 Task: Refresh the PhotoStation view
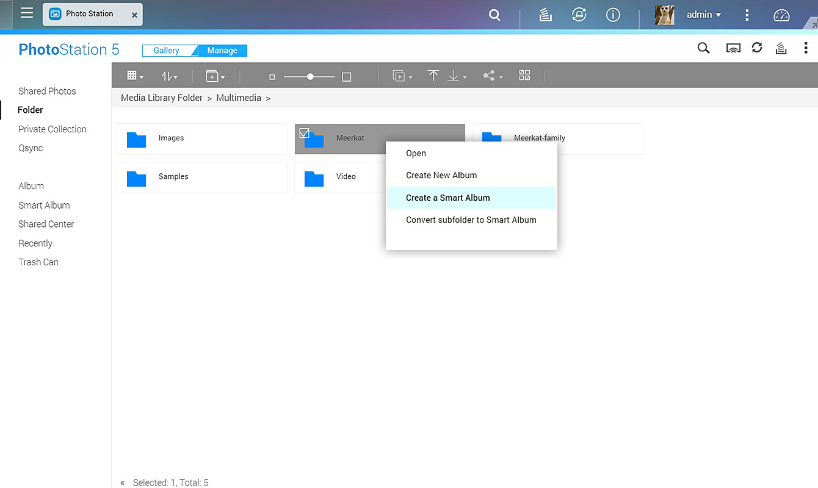757,48
